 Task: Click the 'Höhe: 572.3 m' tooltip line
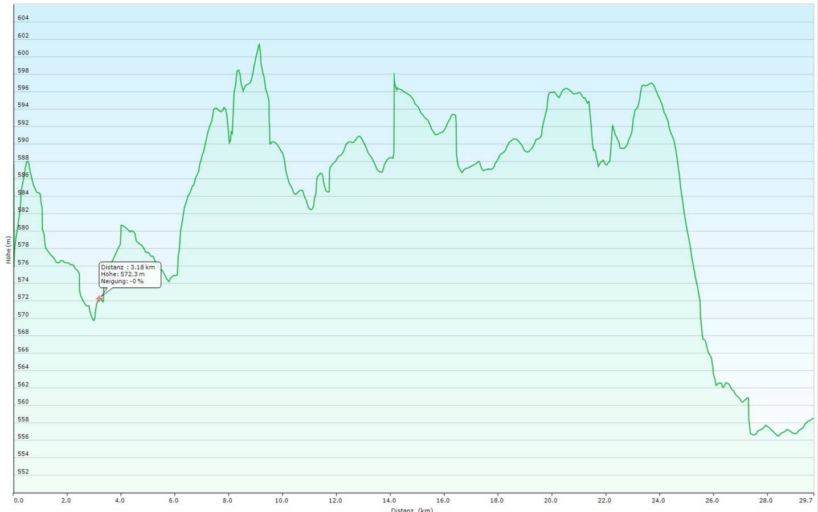click(122, 274)
